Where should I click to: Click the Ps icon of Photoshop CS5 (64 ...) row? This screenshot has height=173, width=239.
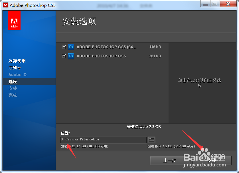point(71,47)
